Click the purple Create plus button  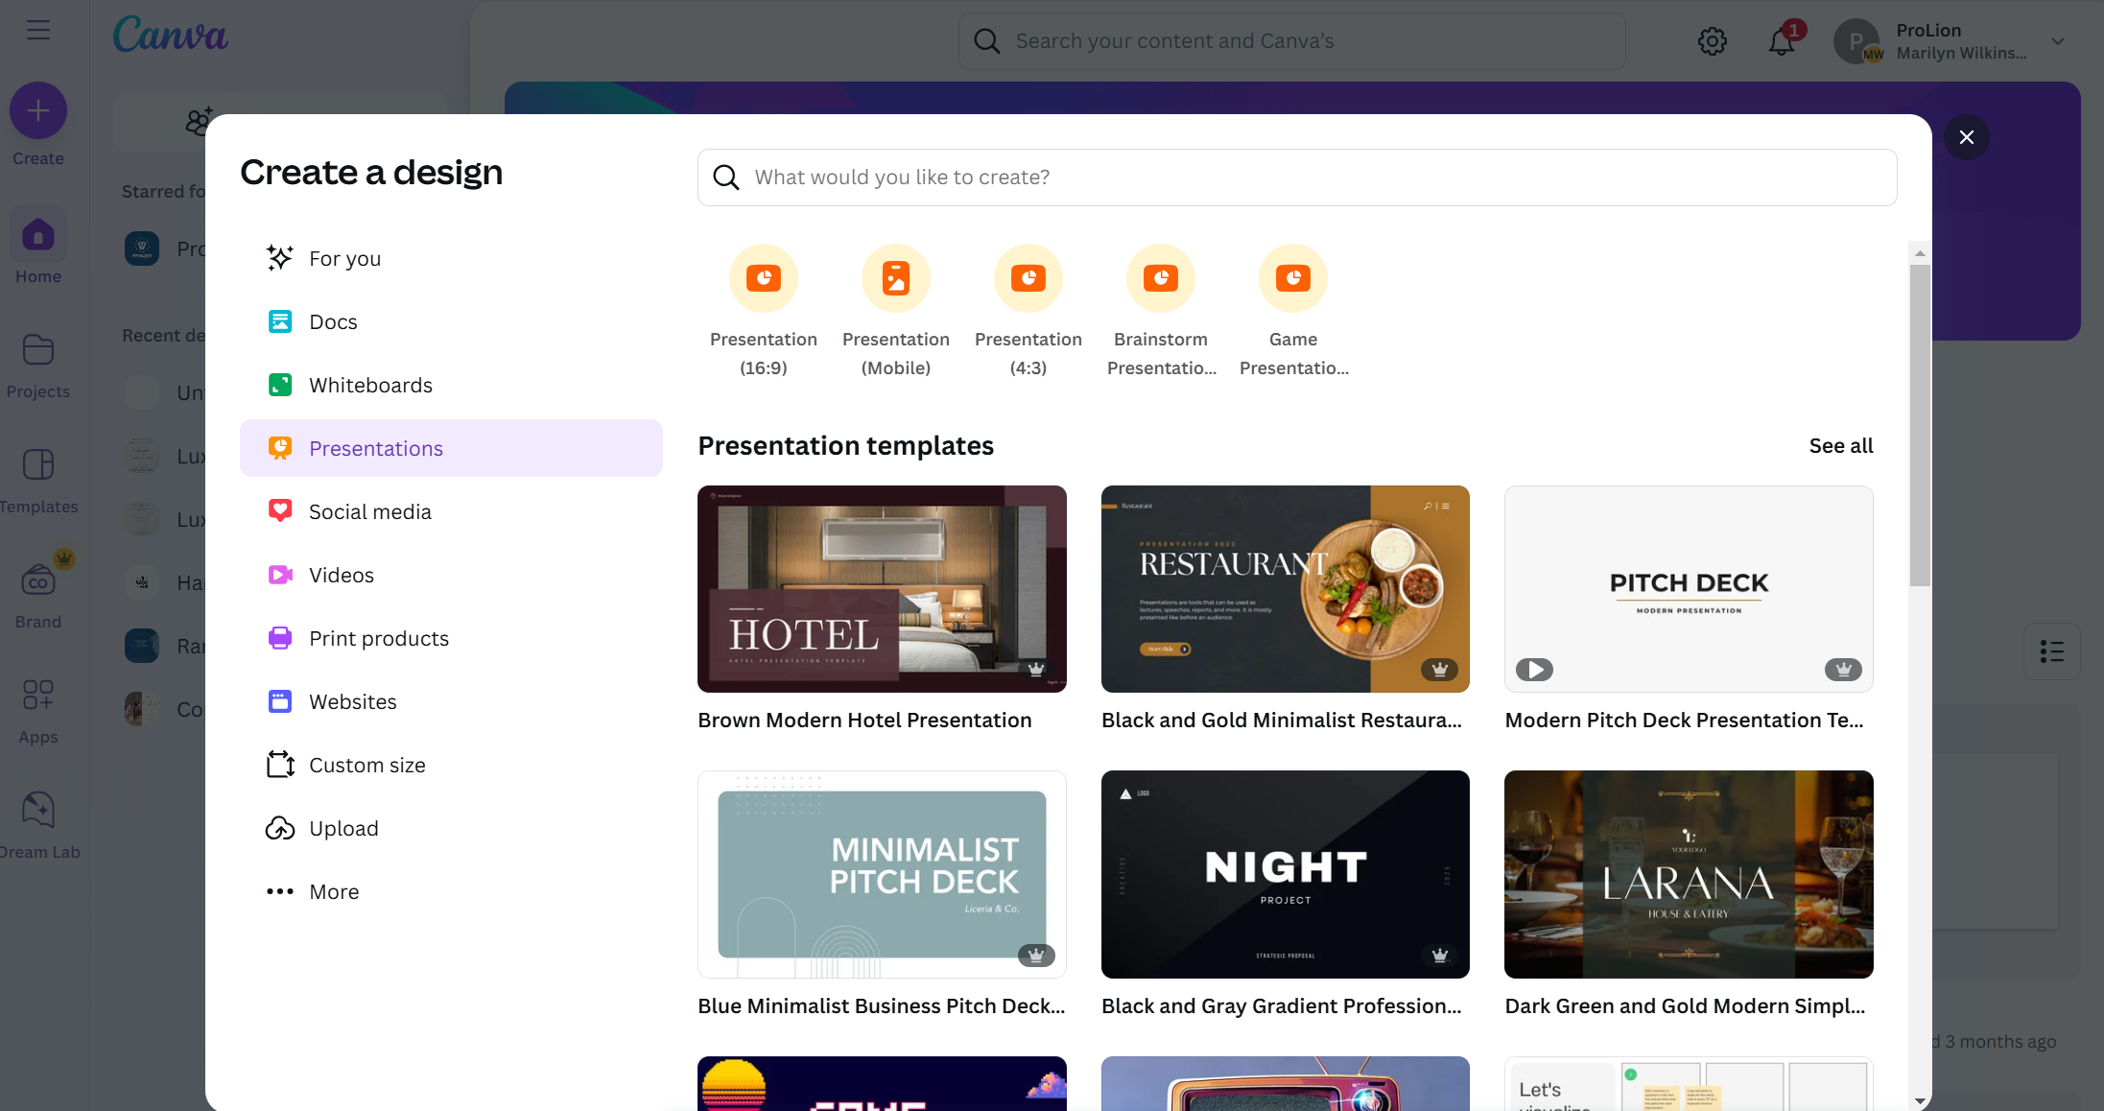click(38, 110)
